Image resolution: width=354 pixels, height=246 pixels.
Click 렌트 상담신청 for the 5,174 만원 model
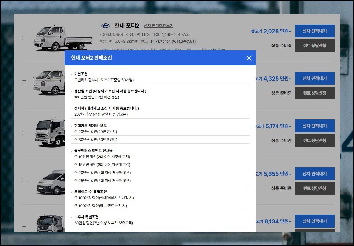tap(314, 141)
